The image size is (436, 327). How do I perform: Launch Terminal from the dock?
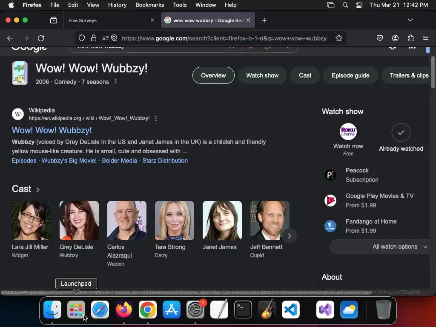click(243, 310)
